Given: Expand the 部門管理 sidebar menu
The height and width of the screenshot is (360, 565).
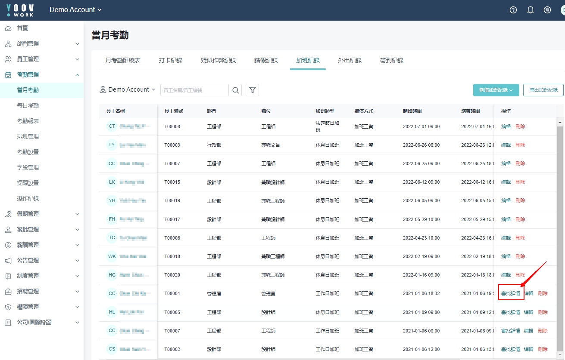Looking at the screenshot, I should point(42,44).
